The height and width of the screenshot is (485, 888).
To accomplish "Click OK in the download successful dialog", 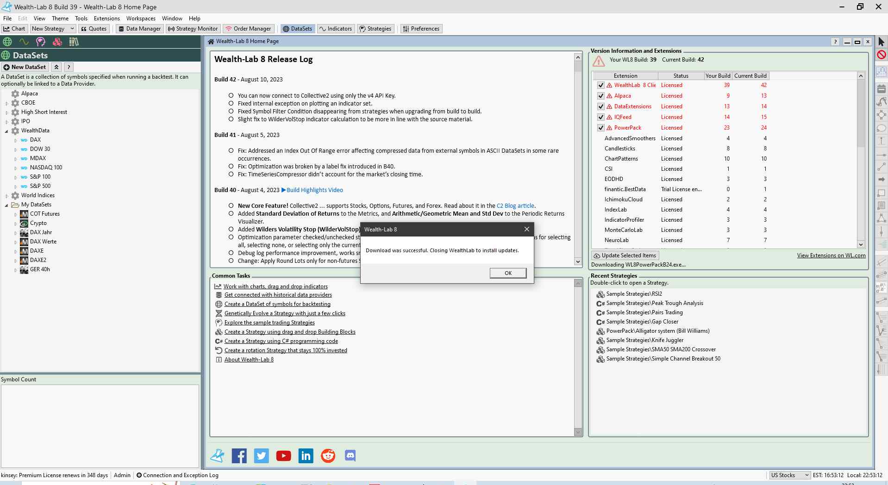I will [x=508, y=273].
